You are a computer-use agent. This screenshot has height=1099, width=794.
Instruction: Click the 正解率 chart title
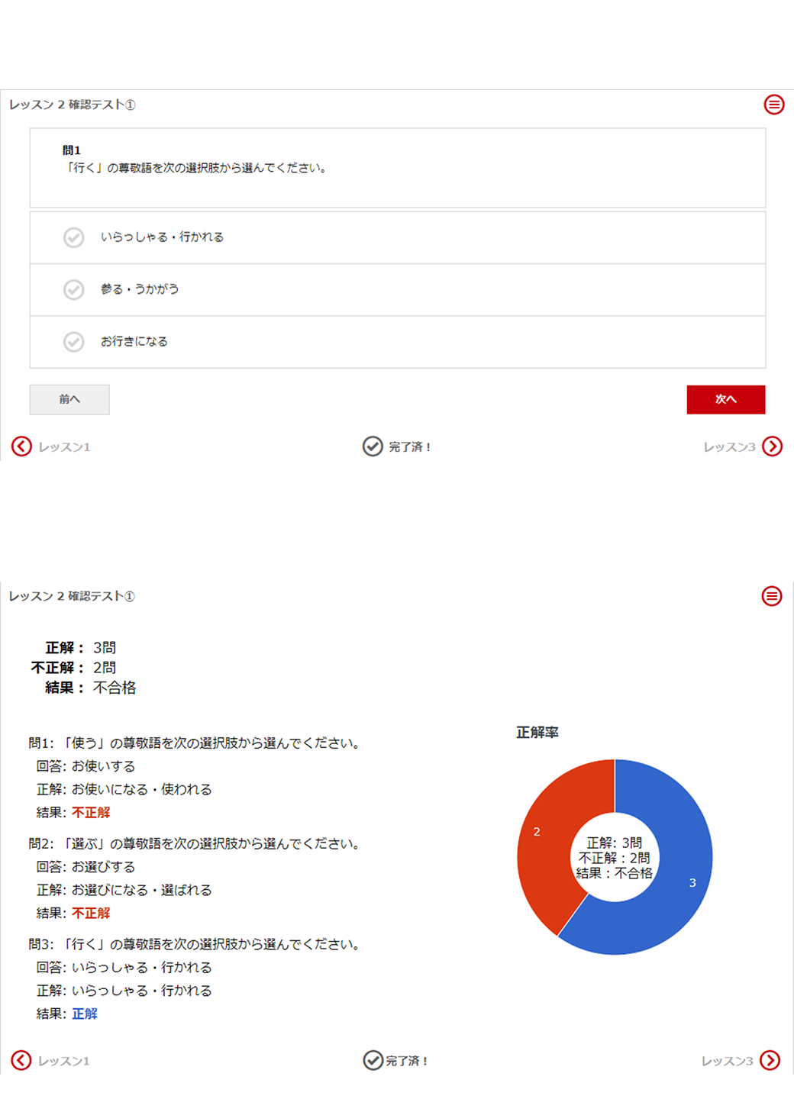tap(537, 733)
